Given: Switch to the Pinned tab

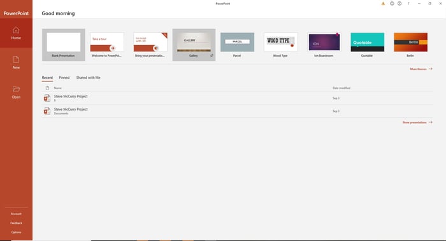Looking at the screenshot, I should pos(64,78).
